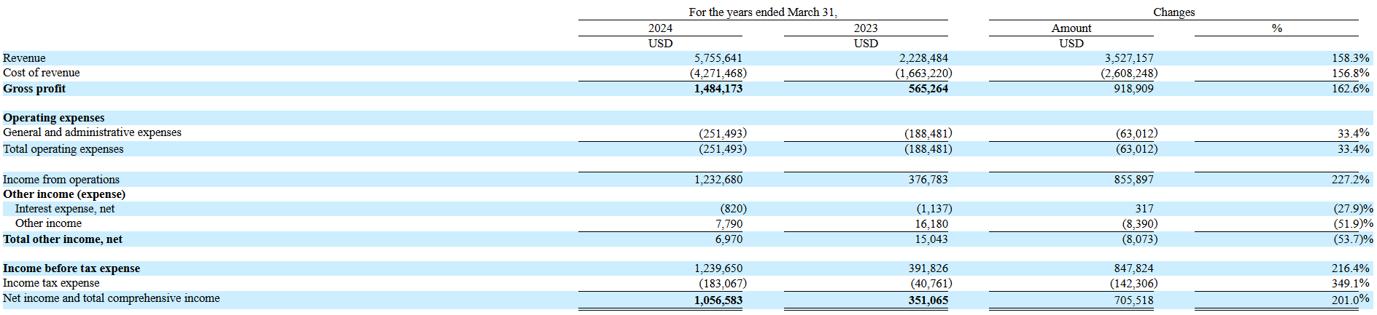
Task: Select the income tax expense change 349.1%
Action: [1350, 284]
